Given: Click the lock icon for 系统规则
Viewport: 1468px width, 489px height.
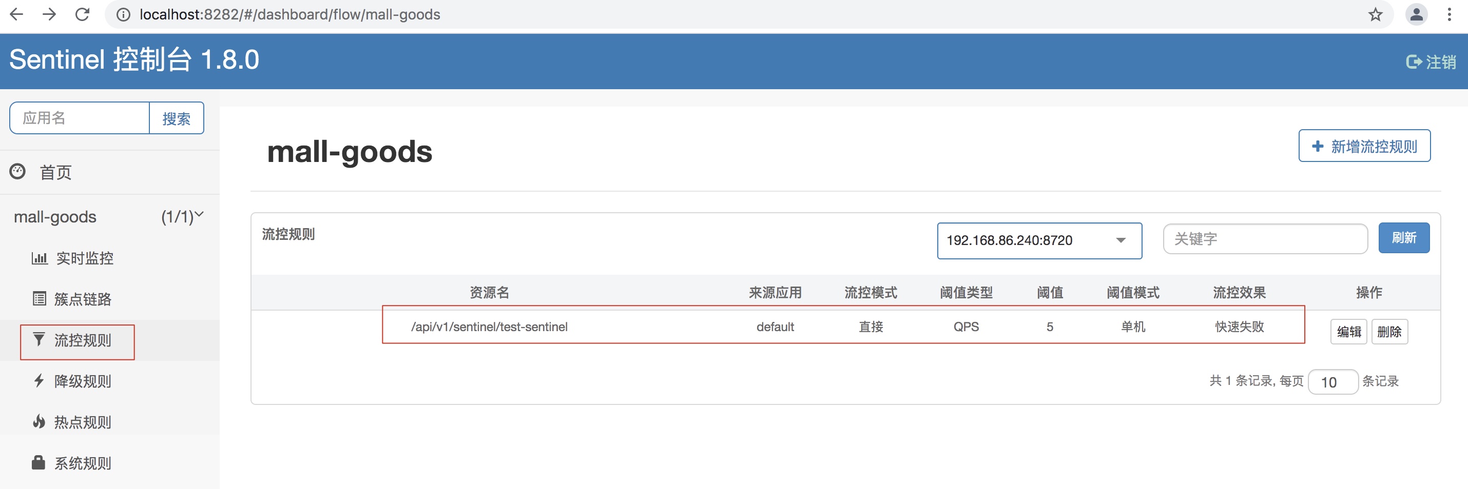Looking at the screenshot, I should [38, 462].
